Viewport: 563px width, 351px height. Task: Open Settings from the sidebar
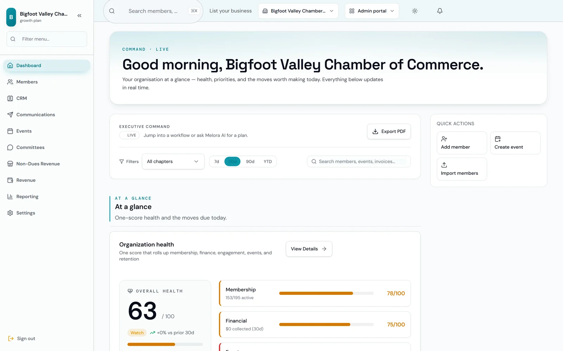pyautogui.click(x=46, y=213)
